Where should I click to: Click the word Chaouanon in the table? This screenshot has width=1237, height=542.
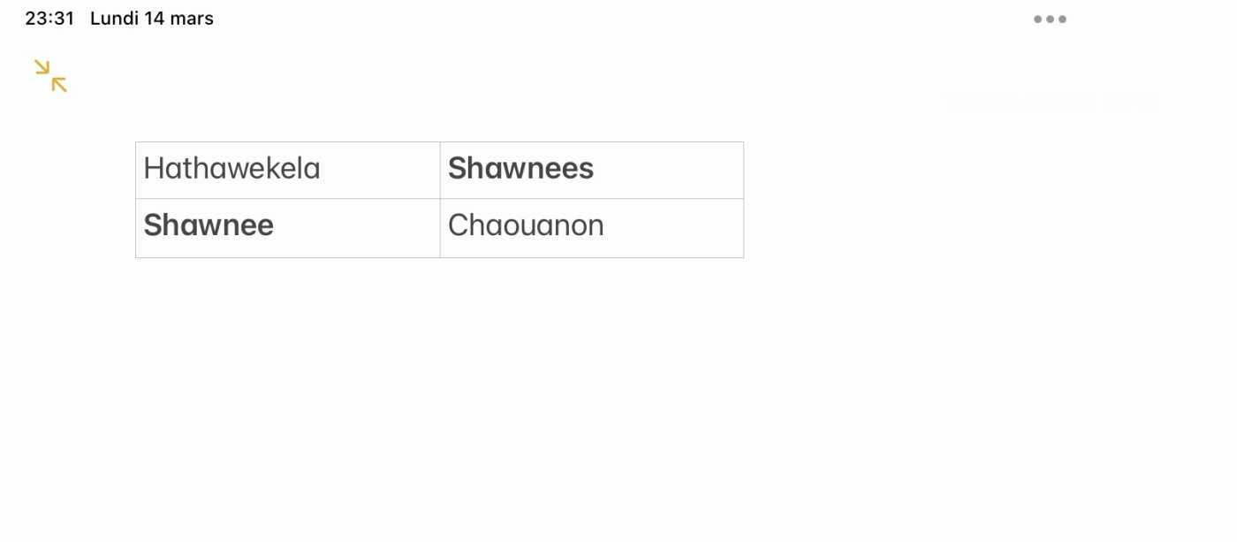coord(526,225)
